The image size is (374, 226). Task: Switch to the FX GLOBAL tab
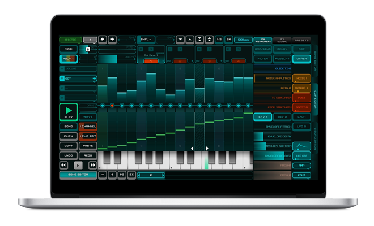pos(282,40)
